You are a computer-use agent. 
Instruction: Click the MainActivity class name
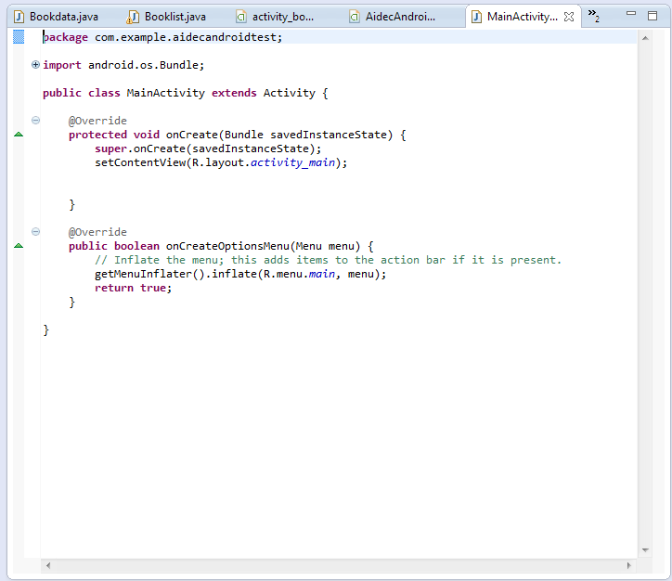tap(166, 93)
